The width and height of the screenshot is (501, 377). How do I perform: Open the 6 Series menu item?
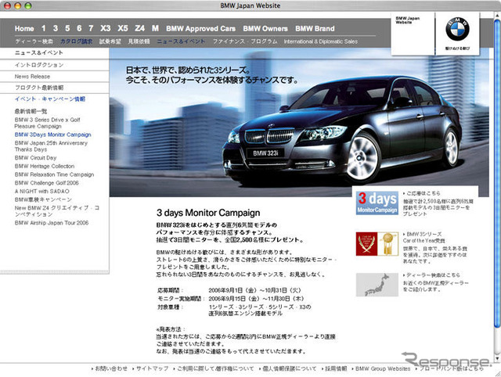(79, 28)
